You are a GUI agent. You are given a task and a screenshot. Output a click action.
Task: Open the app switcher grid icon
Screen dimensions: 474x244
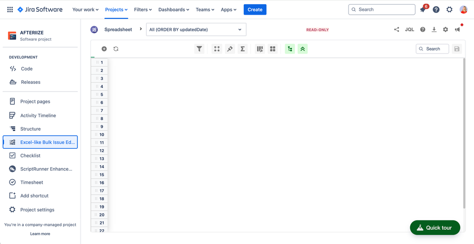point(10,9)
